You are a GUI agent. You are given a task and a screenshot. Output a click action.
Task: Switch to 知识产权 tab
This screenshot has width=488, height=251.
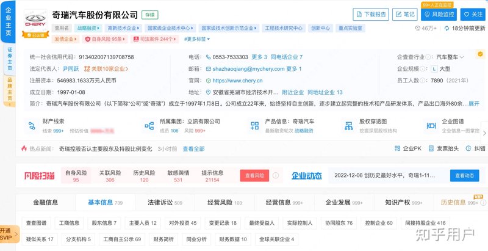[x=404, y=203]
